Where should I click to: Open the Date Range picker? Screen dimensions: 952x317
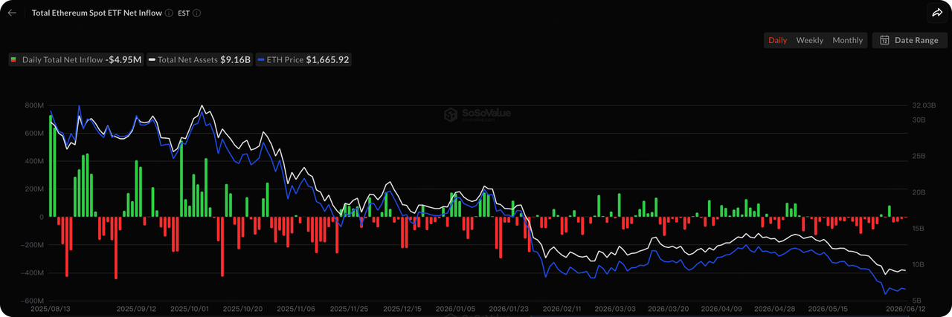coord(909,40)
